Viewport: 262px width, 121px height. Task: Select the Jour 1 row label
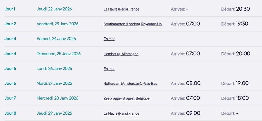pos(10,9)
